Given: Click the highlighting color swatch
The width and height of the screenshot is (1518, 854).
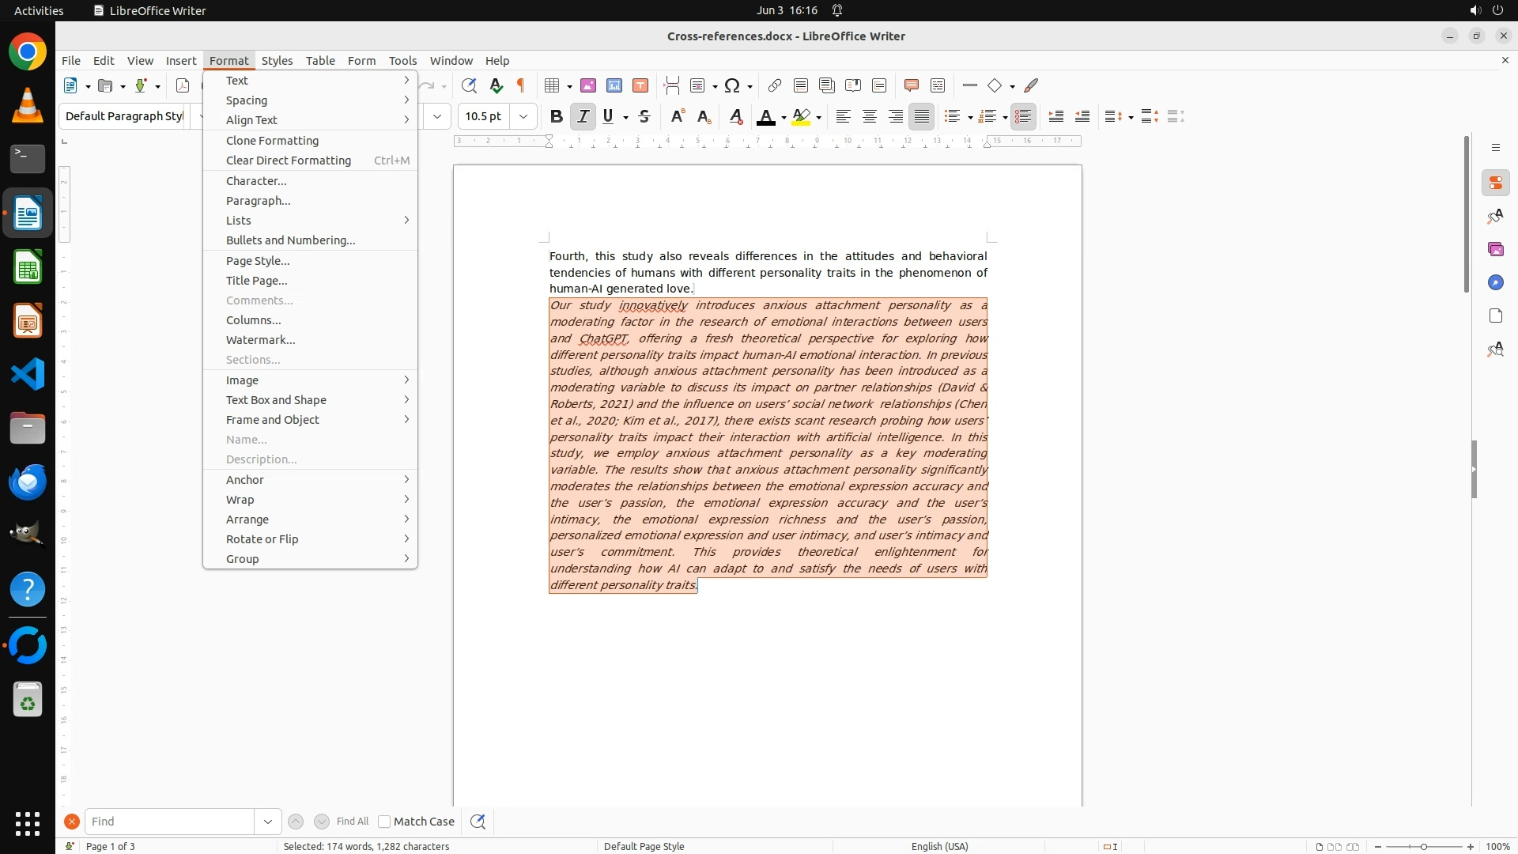Looking at the screenshot, I should tap(801, 117).
